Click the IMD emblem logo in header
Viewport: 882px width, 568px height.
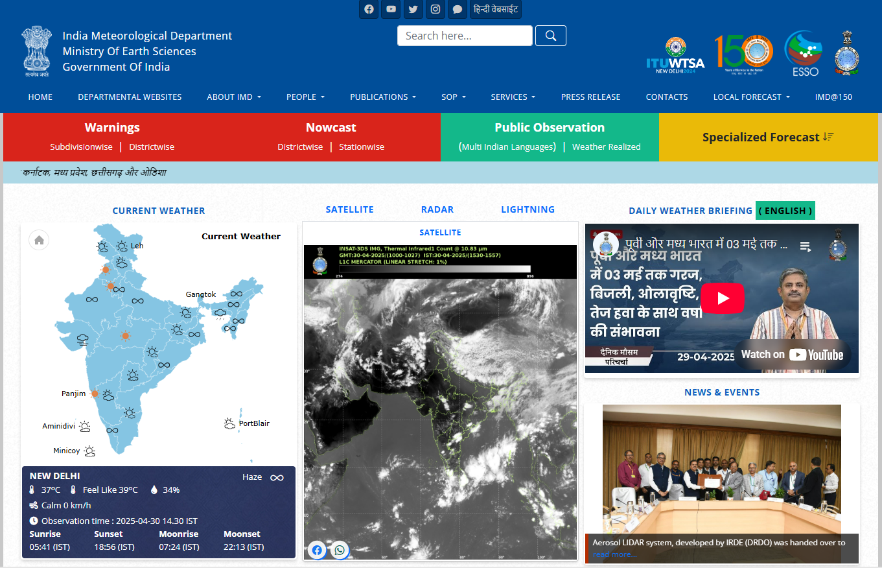pyautogui.click(x=847, y=53)
